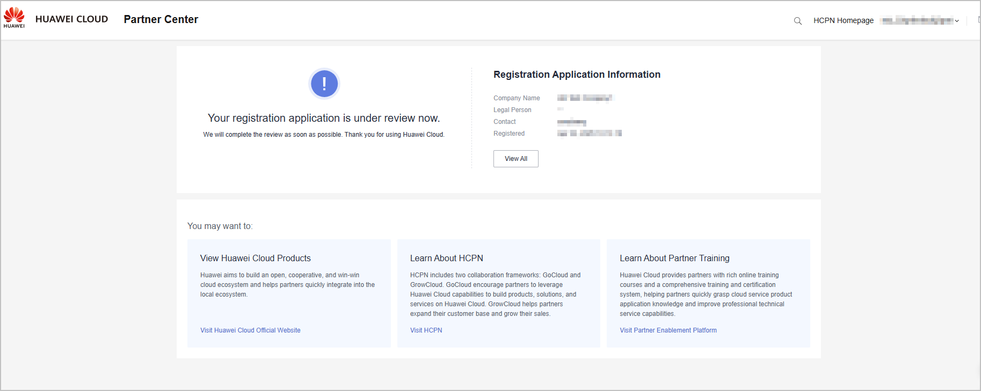Click the Company Name label

tap(517, 98)
